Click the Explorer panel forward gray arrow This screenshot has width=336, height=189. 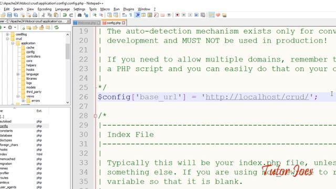tap(10, 27)
